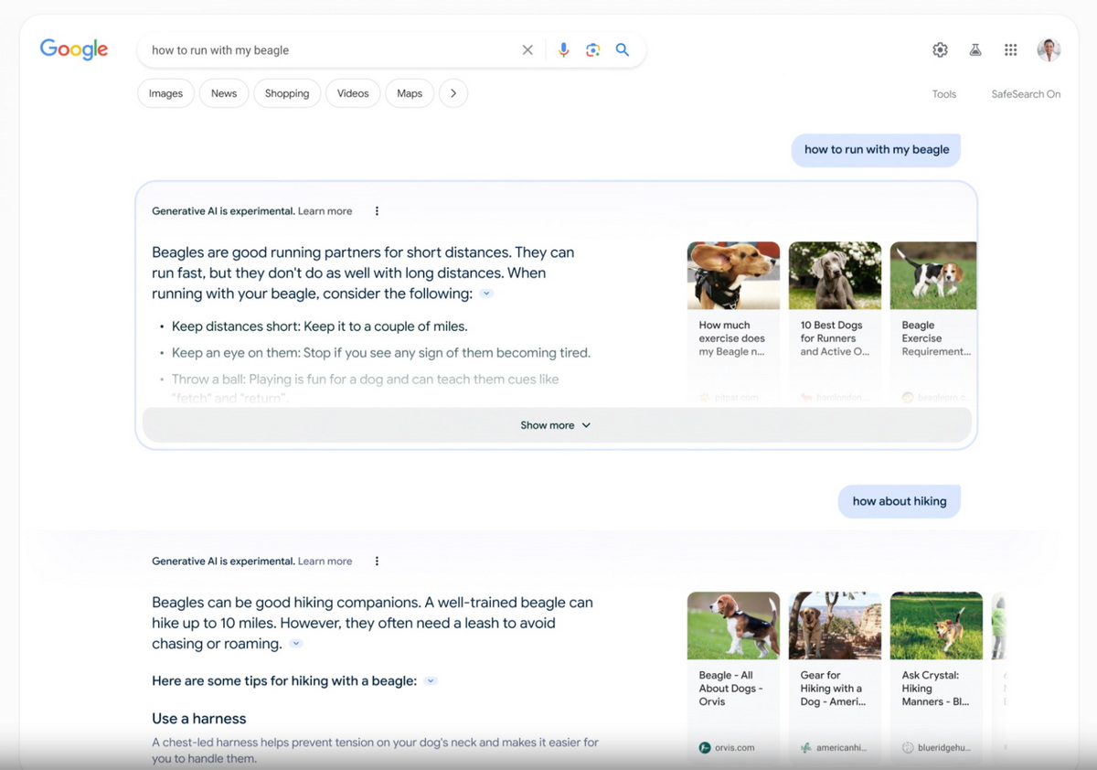Open the settings gear

click(940, 50)
